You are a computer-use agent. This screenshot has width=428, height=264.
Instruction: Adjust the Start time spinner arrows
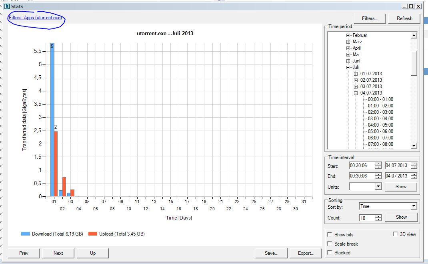point(378,165)
